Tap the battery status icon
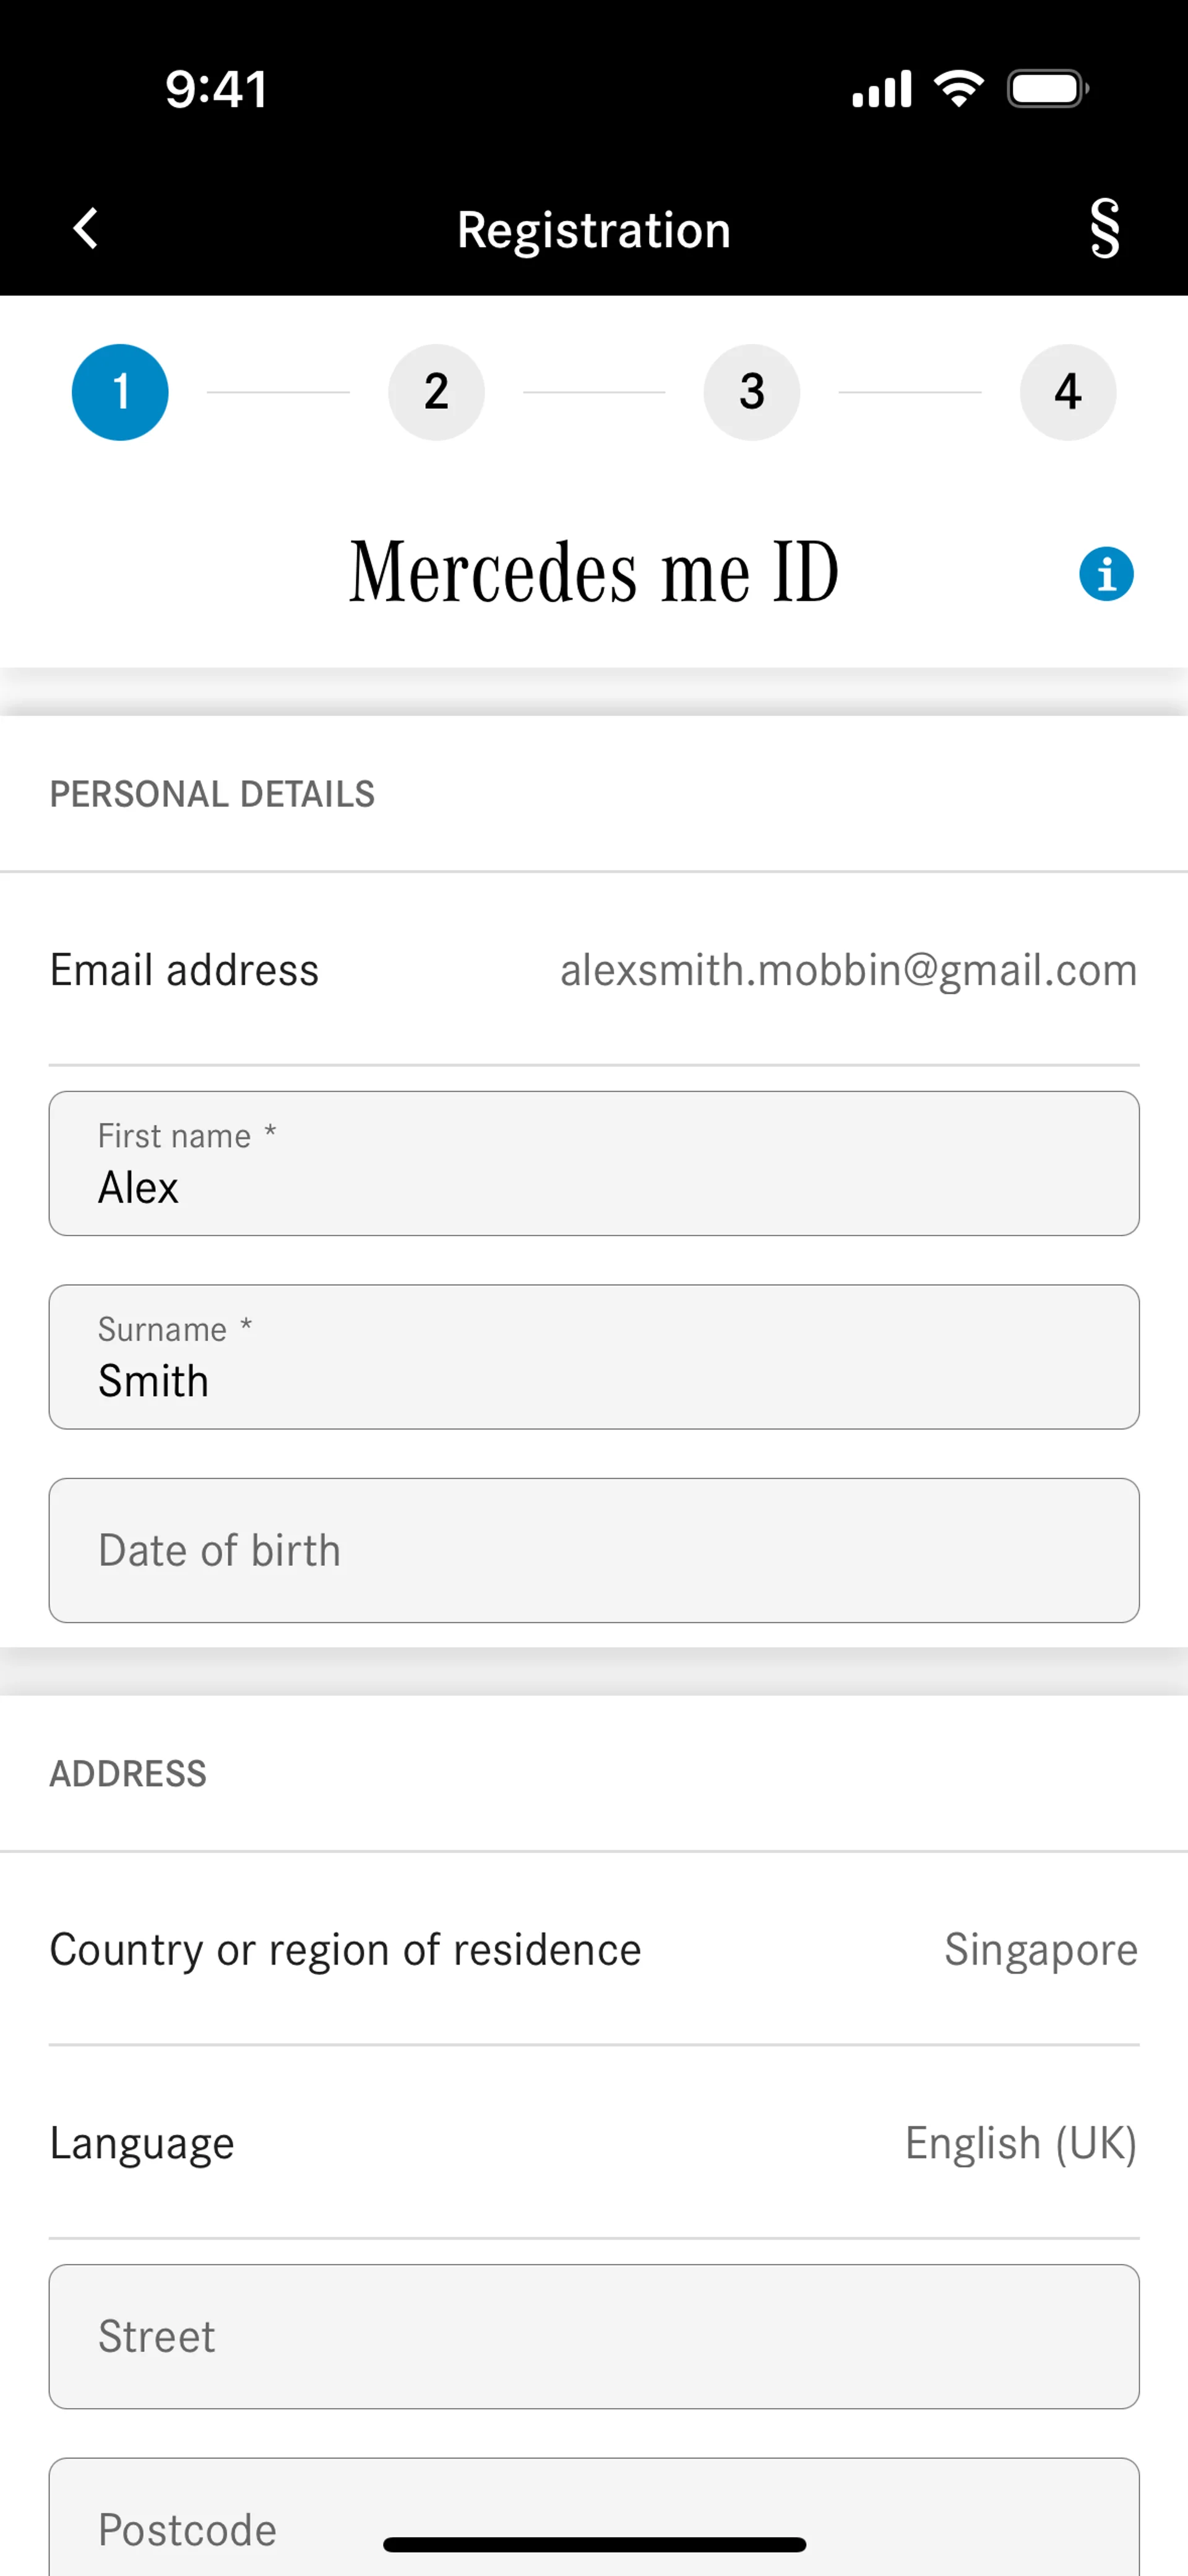Image resolution: width=1188 pixels, height=2576 pixels. pyautogui.click(x=1047, y=89)
